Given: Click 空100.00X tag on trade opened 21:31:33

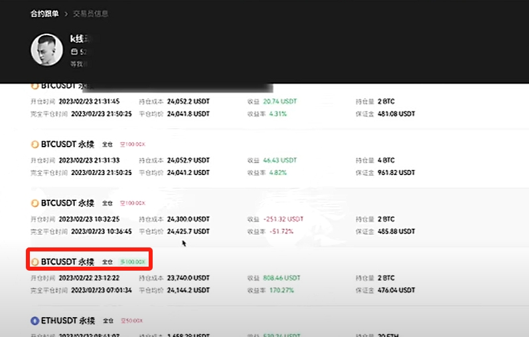Looking at the screenshot, I should tap(133, 145).
